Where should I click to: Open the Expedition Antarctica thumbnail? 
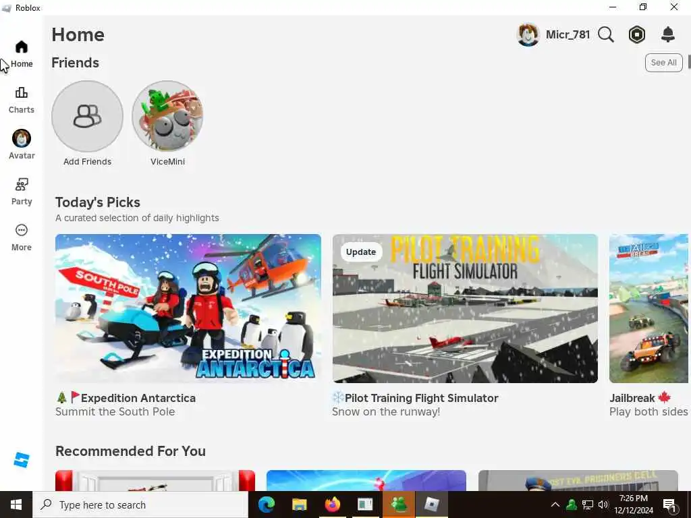click(x=188, y=308)
